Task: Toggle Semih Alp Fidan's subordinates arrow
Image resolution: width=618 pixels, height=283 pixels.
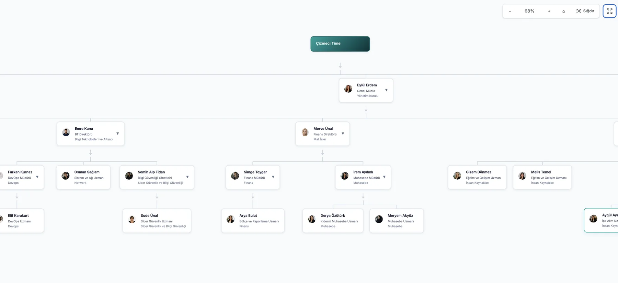Action: pyautogui.click(x=187, y=177)
